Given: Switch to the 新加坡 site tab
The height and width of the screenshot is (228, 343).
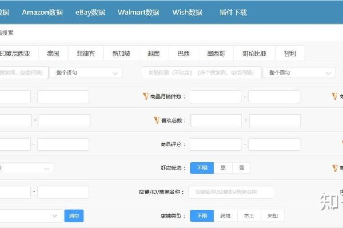Looking at the screenshot, I should pos(121,53).
